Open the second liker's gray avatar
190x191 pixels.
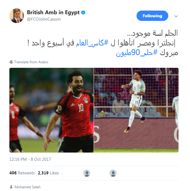113,173
